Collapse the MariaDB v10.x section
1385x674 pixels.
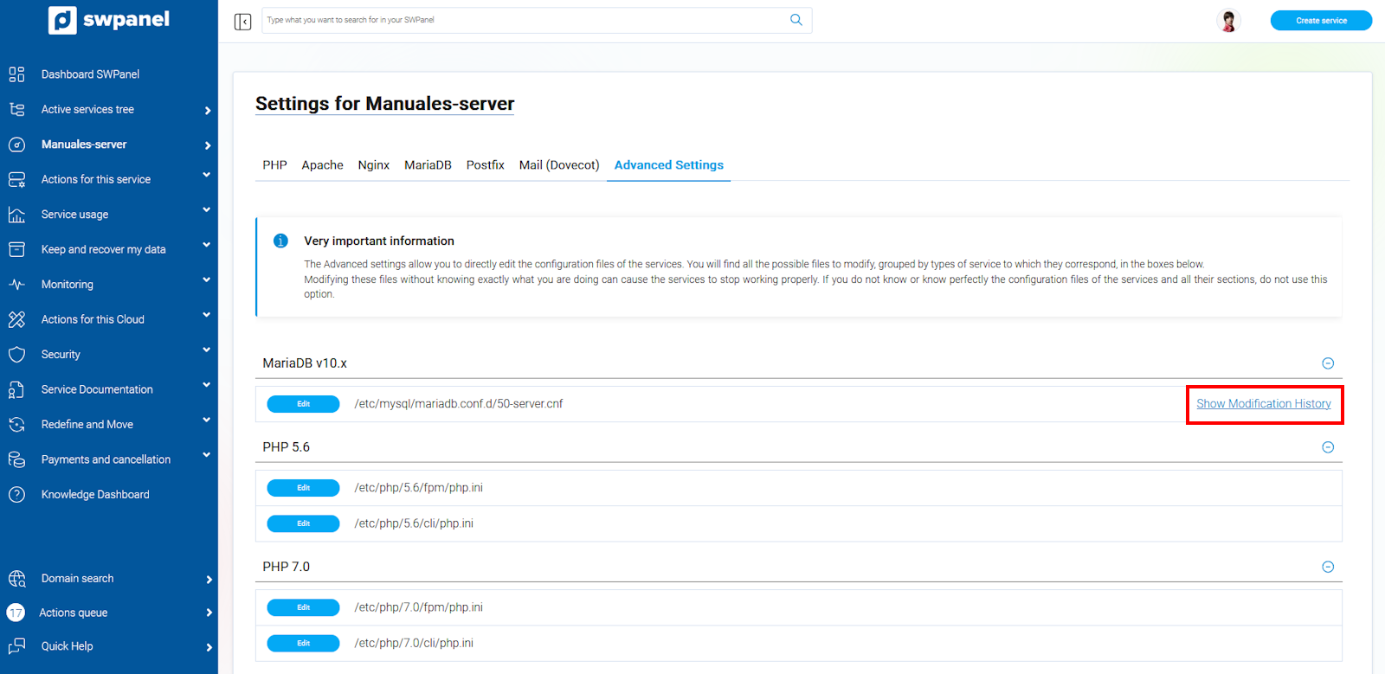coord(1327,363)
